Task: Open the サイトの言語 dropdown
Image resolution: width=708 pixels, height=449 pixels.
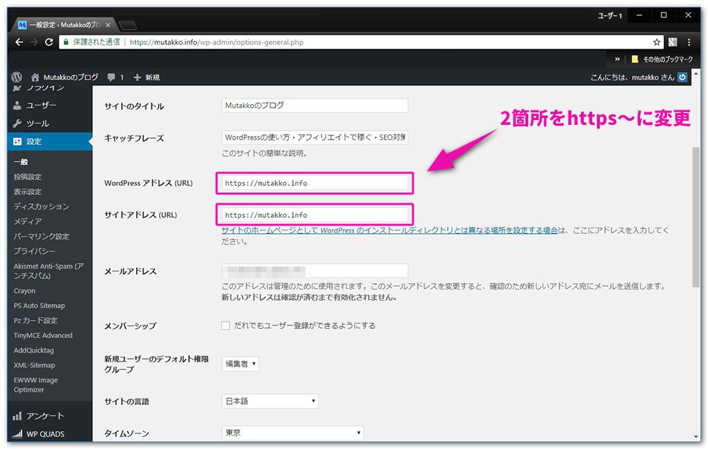Action: click(x=269, y=400)
